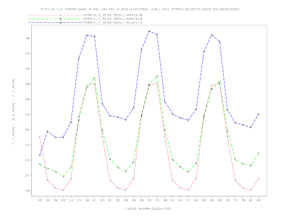This screenshot has height=218, width=282.
Task: Click the x-axis forecast hour label 39
Action: pyautogui.click(x=141, y=200)
